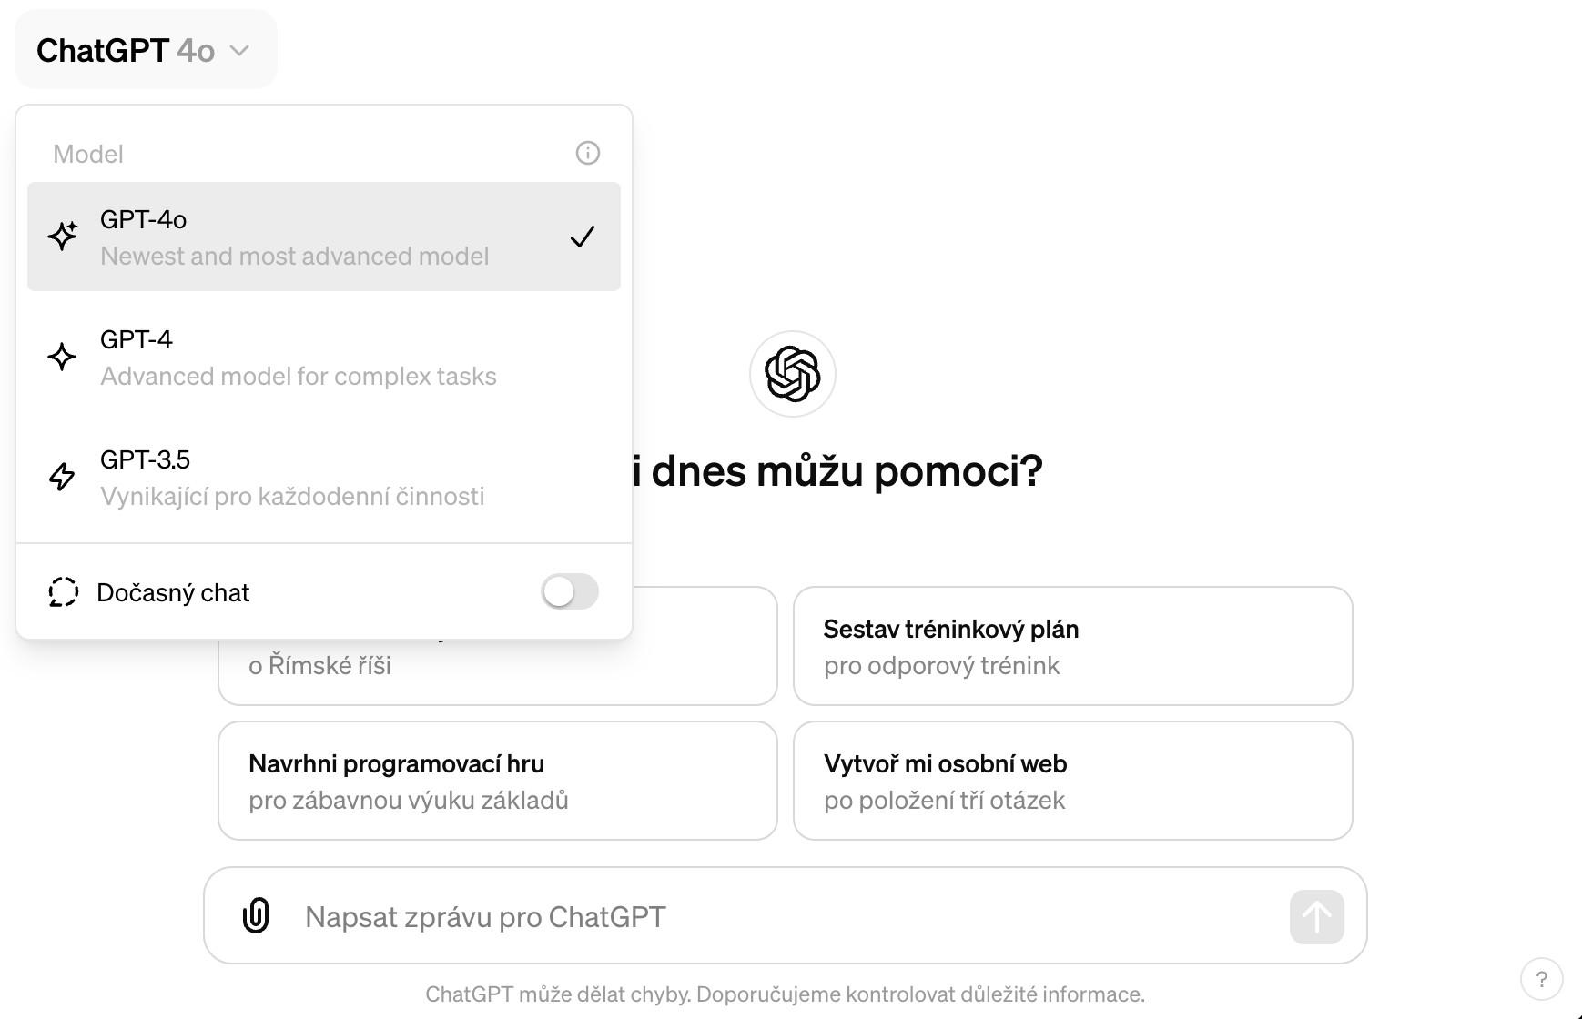Choose GPT-4o newest model entry

[324, 237]
